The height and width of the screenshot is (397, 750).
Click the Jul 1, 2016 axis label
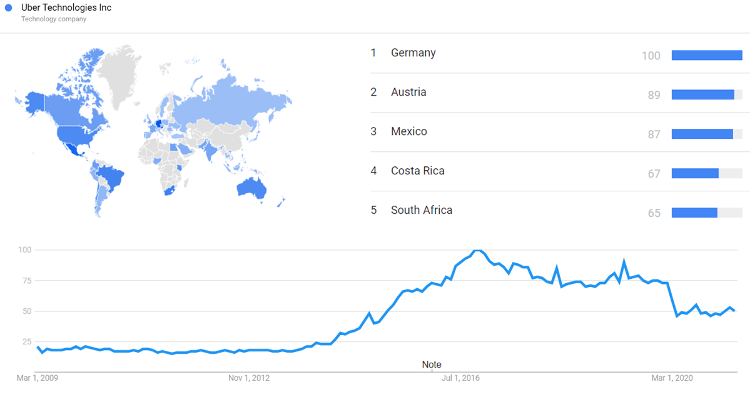tap(460, 378)
